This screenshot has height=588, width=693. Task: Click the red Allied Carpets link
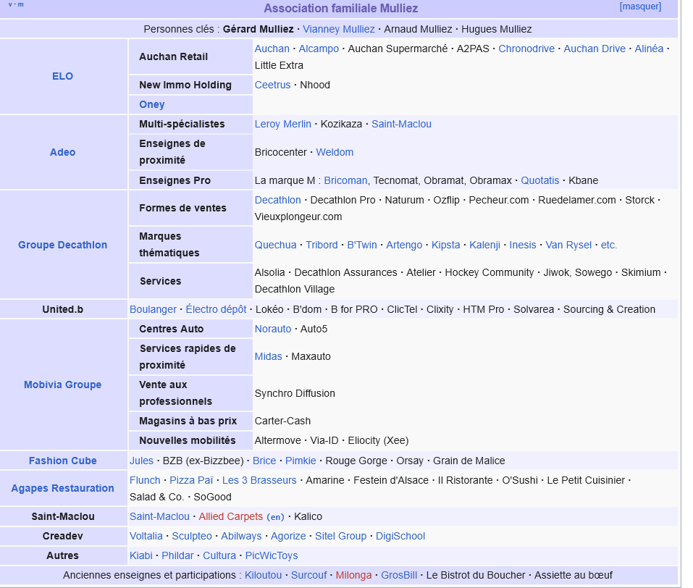point(231,516)
